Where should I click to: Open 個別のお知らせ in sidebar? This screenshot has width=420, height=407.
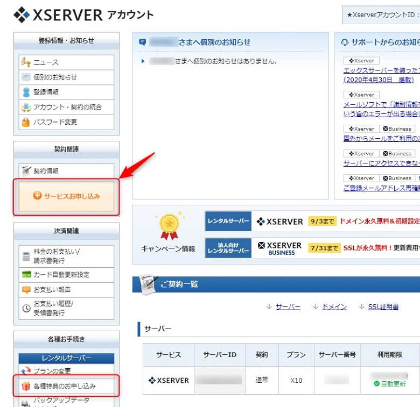click(x=66, y=77)
